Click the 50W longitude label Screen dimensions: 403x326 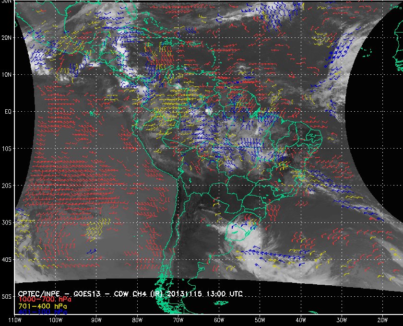260,320
